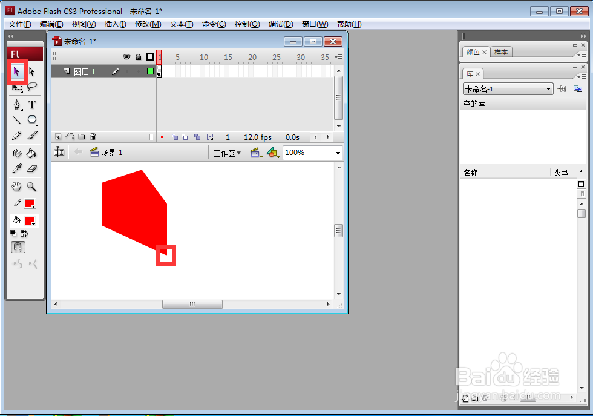Choose the Paint Bucket tool
Screen dimensions: 593x416
(32, 153)
